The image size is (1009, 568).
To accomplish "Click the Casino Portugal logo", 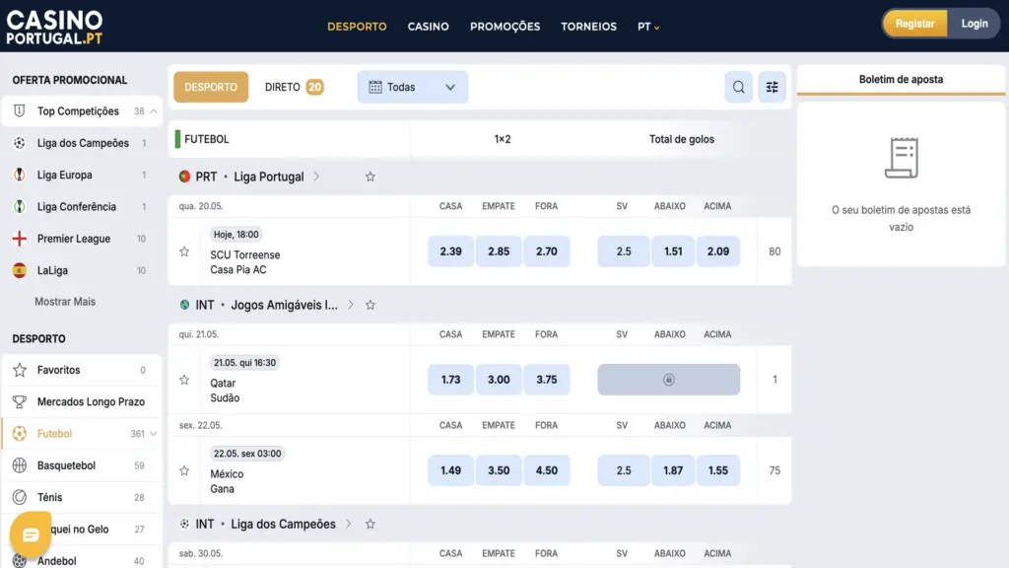I will tap(55, 27).
